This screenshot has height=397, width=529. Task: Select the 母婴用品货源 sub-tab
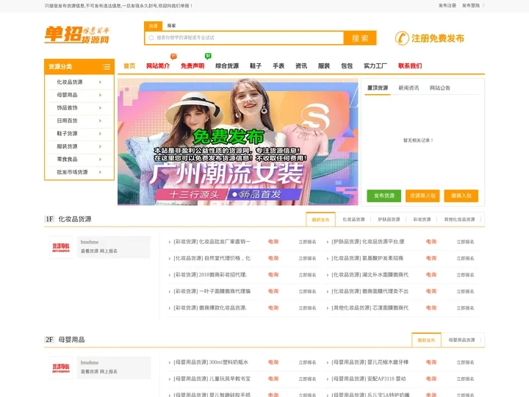pos(461,340)
